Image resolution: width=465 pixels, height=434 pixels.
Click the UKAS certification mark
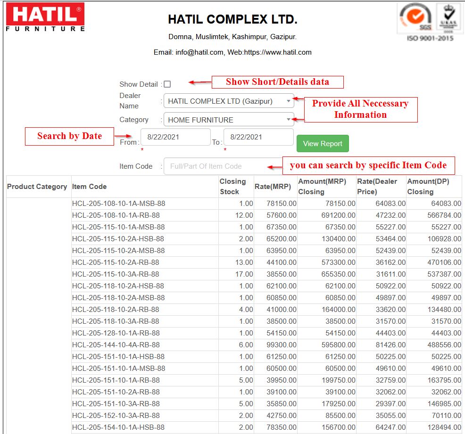tap(448, 17)
